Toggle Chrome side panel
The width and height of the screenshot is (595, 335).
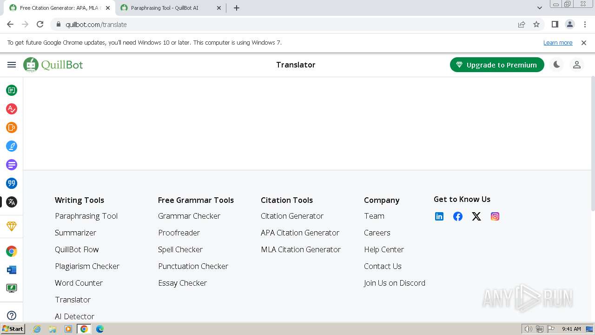click(x=555, y=24)
